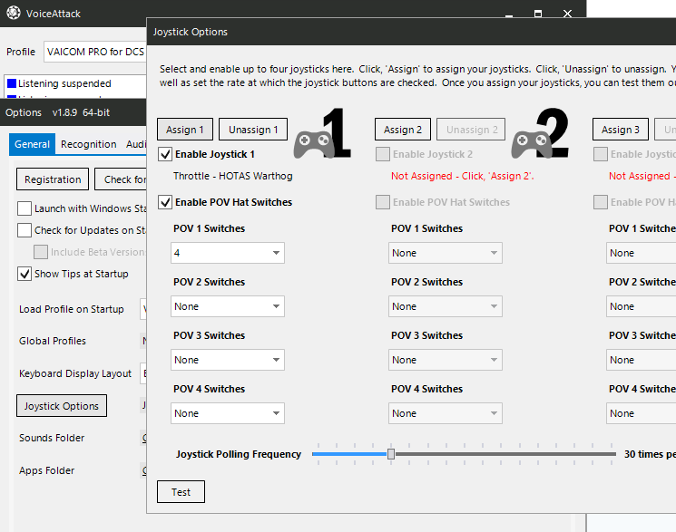Viewport: 676px width, 532px height.
Task: Click the Joystick Options title bar
Action: pos(411,32)
